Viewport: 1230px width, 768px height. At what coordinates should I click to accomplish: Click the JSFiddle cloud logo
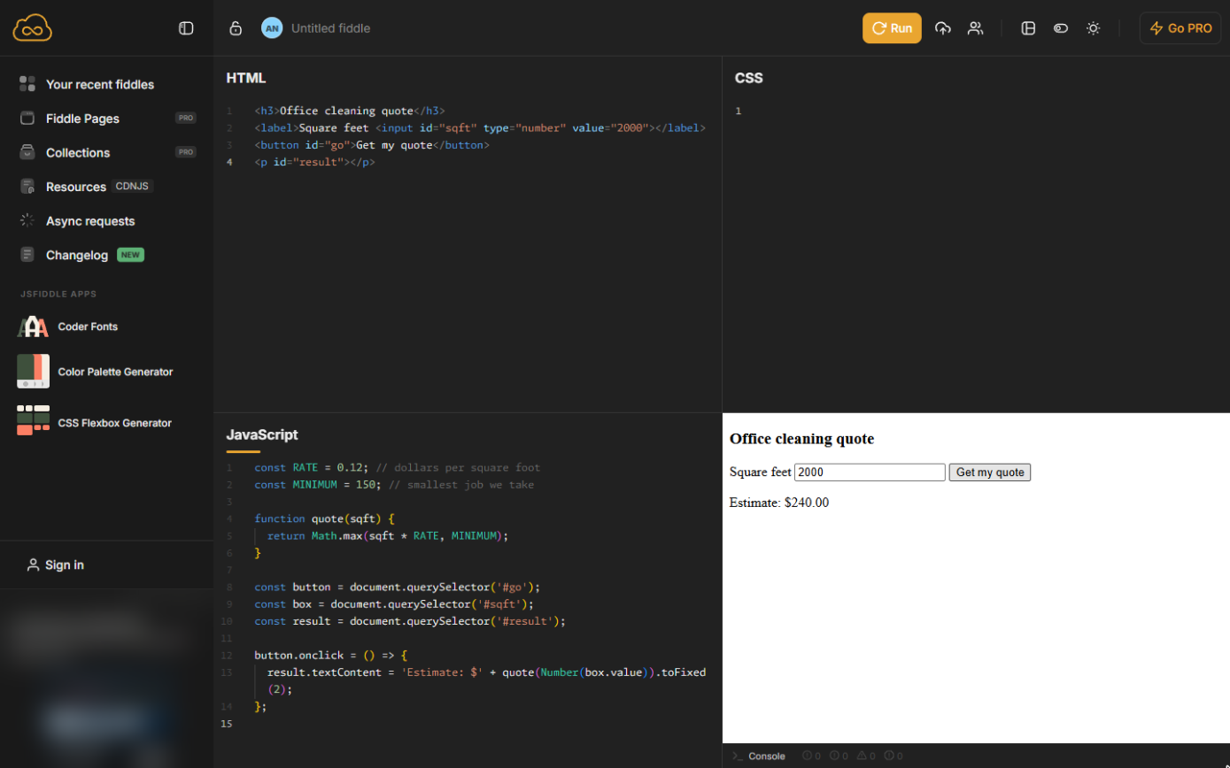point(33,28)
